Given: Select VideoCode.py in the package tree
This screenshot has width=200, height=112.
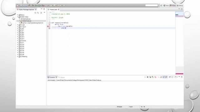Looking at the screenshot, I should pyautogui.click(x=27, y=21).
